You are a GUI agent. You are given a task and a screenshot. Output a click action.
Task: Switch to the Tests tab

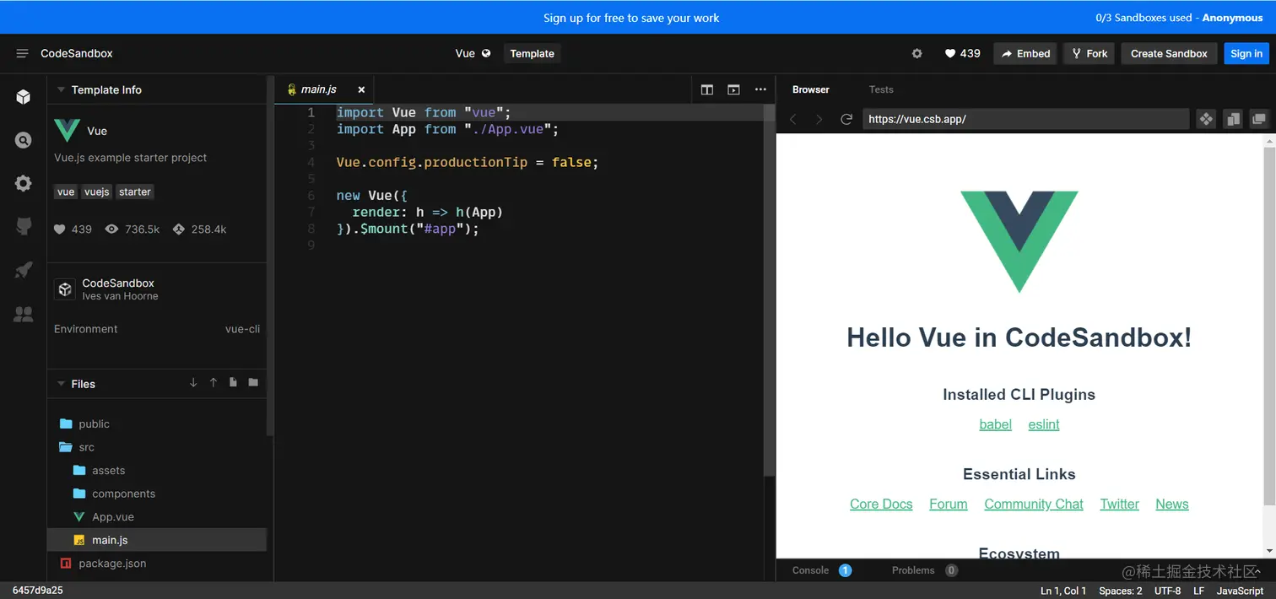tap(881, 89)
